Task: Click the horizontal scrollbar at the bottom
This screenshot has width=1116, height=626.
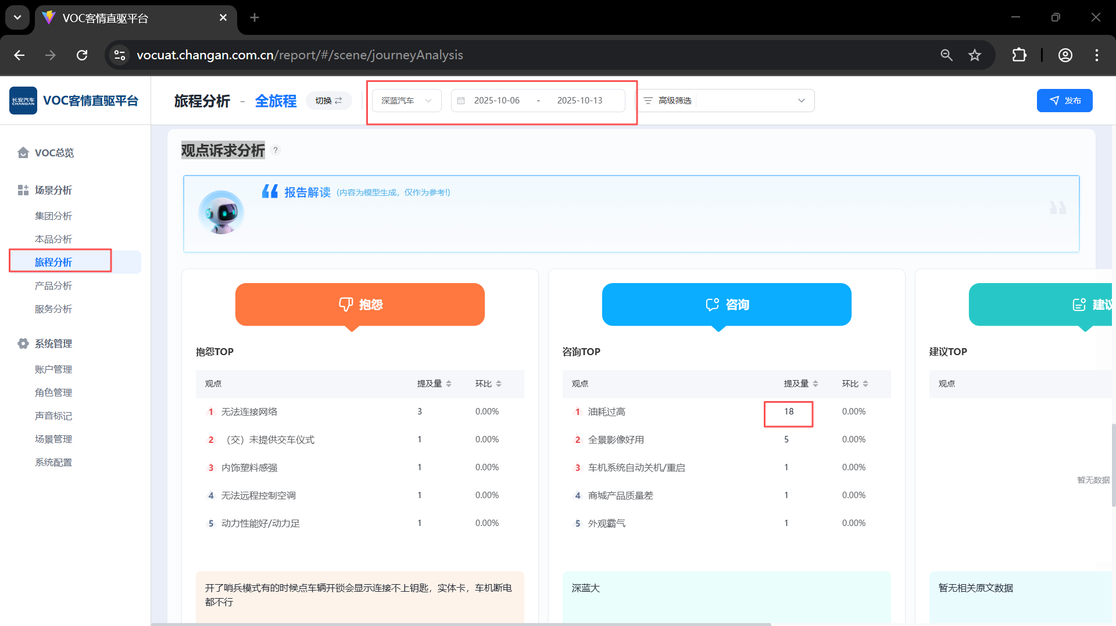Action: pyautogui.click(x=460, y=624)
